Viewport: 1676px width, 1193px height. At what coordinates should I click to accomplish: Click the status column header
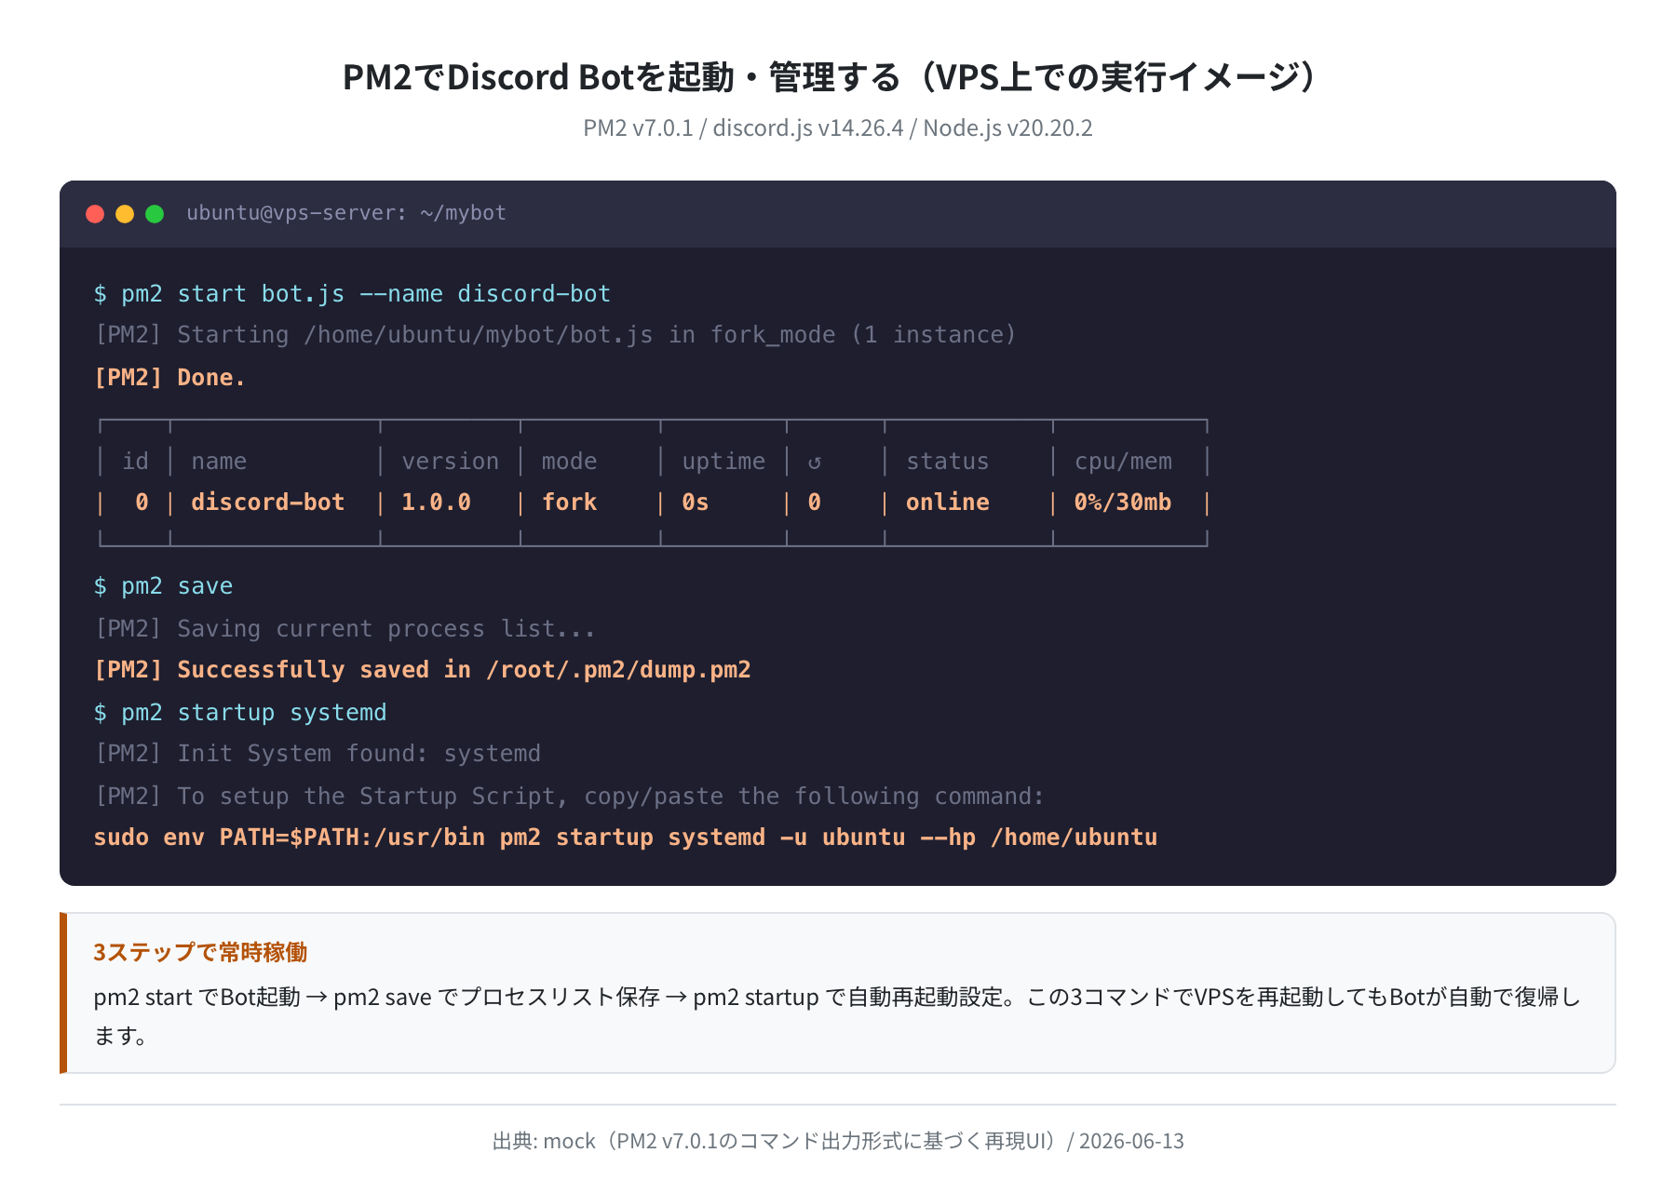[x=947, y=462]
